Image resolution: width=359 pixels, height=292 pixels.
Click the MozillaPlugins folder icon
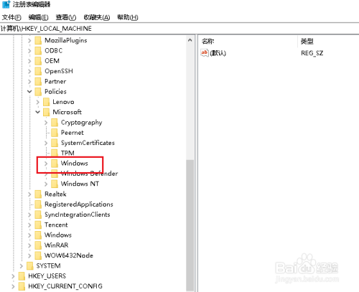point(38,40)
